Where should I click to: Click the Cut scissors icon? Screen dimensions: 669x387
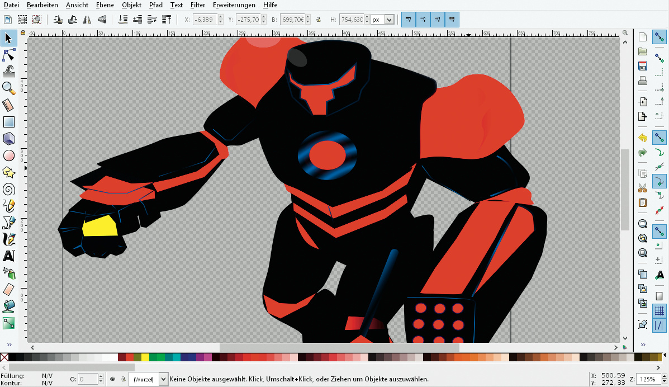coord(643,188)
